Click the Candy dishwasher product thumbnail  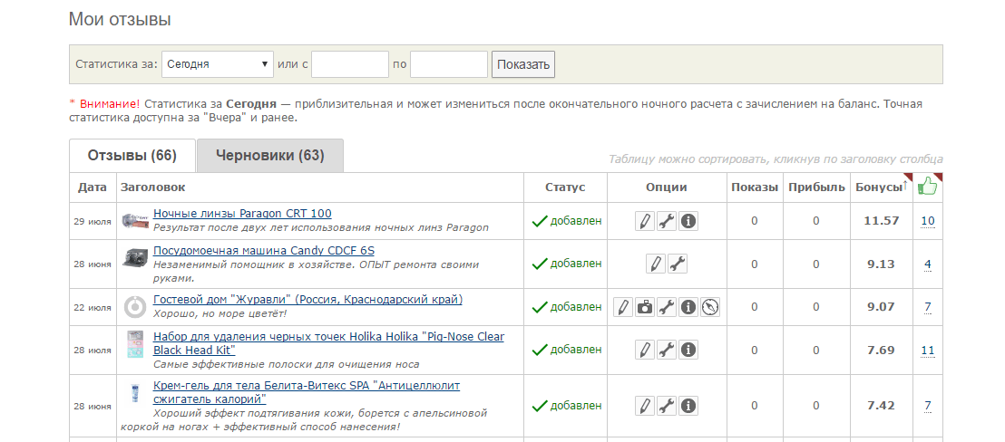pos(135,257)
